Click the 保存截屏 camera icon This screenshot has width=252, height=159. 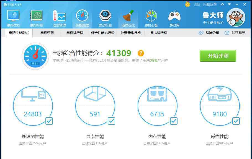pyautogui.click(x=227, y=33)
